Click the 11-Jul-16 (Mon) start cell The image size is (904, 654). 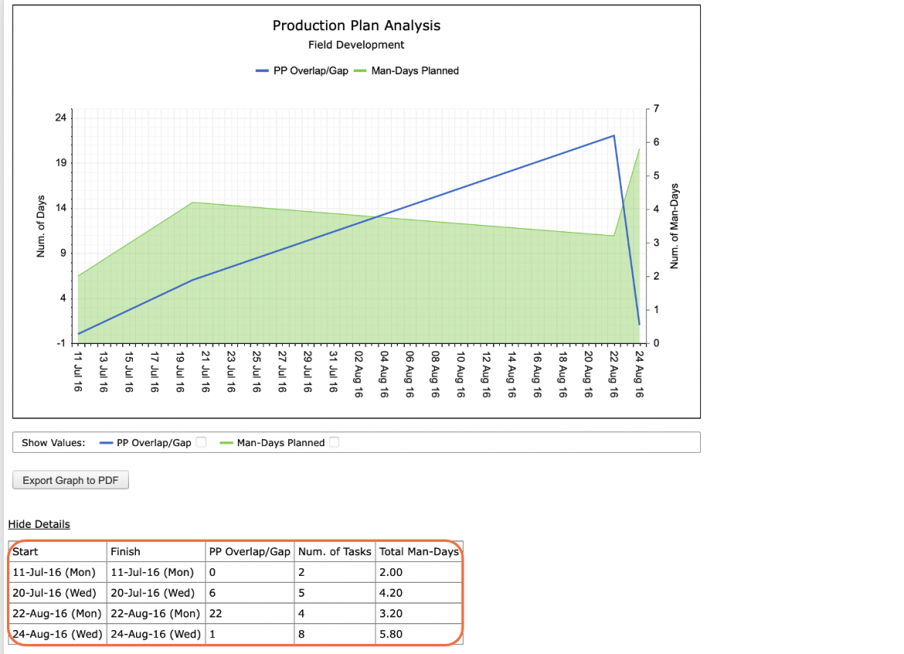58,572
